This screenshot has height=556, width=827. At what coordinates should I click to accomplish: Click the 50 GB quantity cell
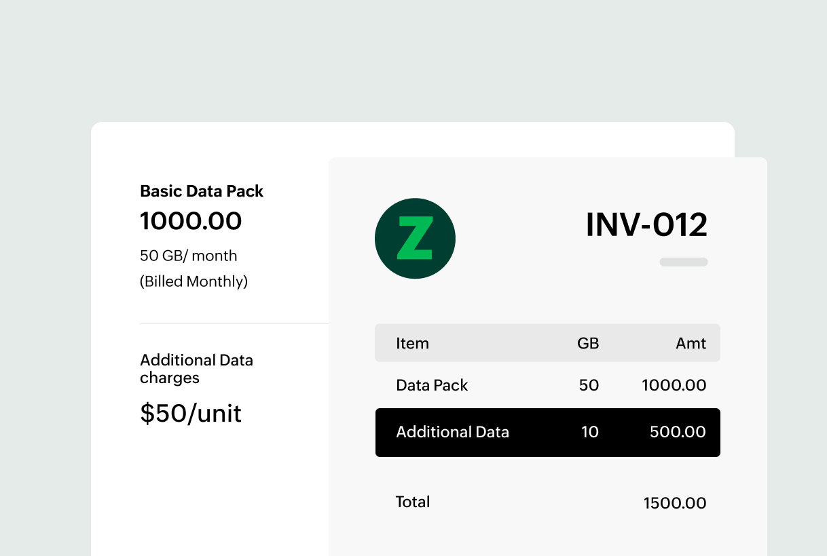click(589, 385)
